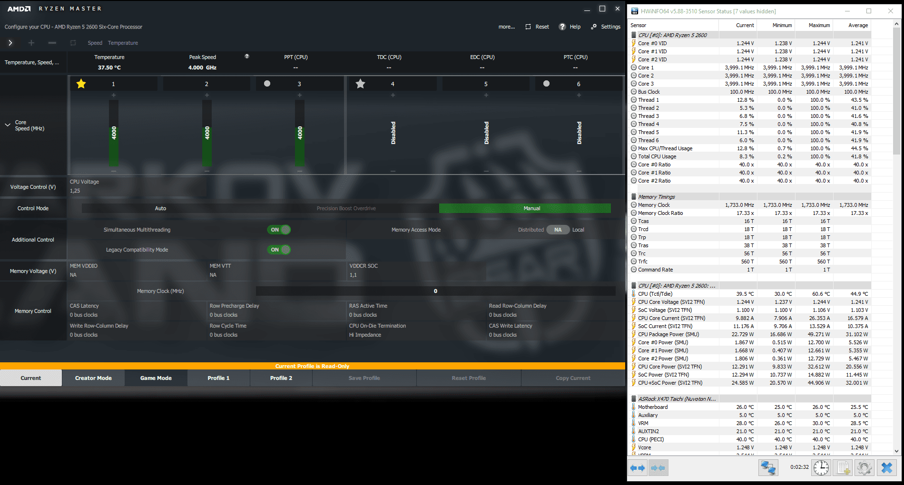The image size is (904, 485).
Task: Click the CPU (Tctl/Tdie) thermometer icon
Action: [x=634, y=294]
